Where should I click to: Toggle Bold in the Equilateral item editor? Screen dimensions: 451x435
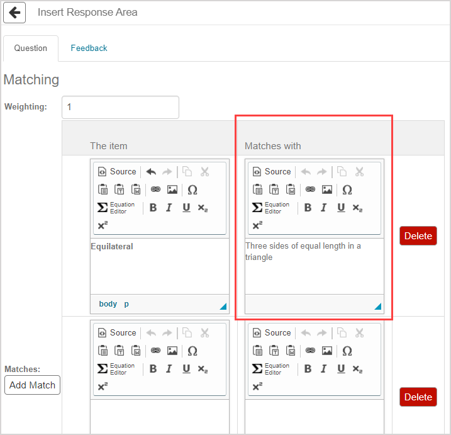pyautogui.click(x=153, y=208)
